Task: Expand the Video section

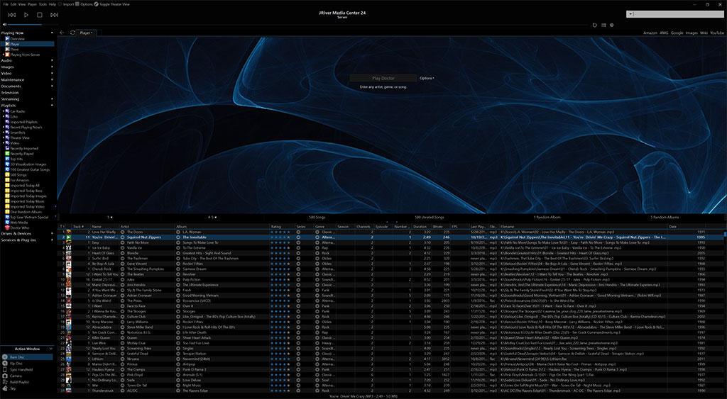Action: tap(52, 73)
